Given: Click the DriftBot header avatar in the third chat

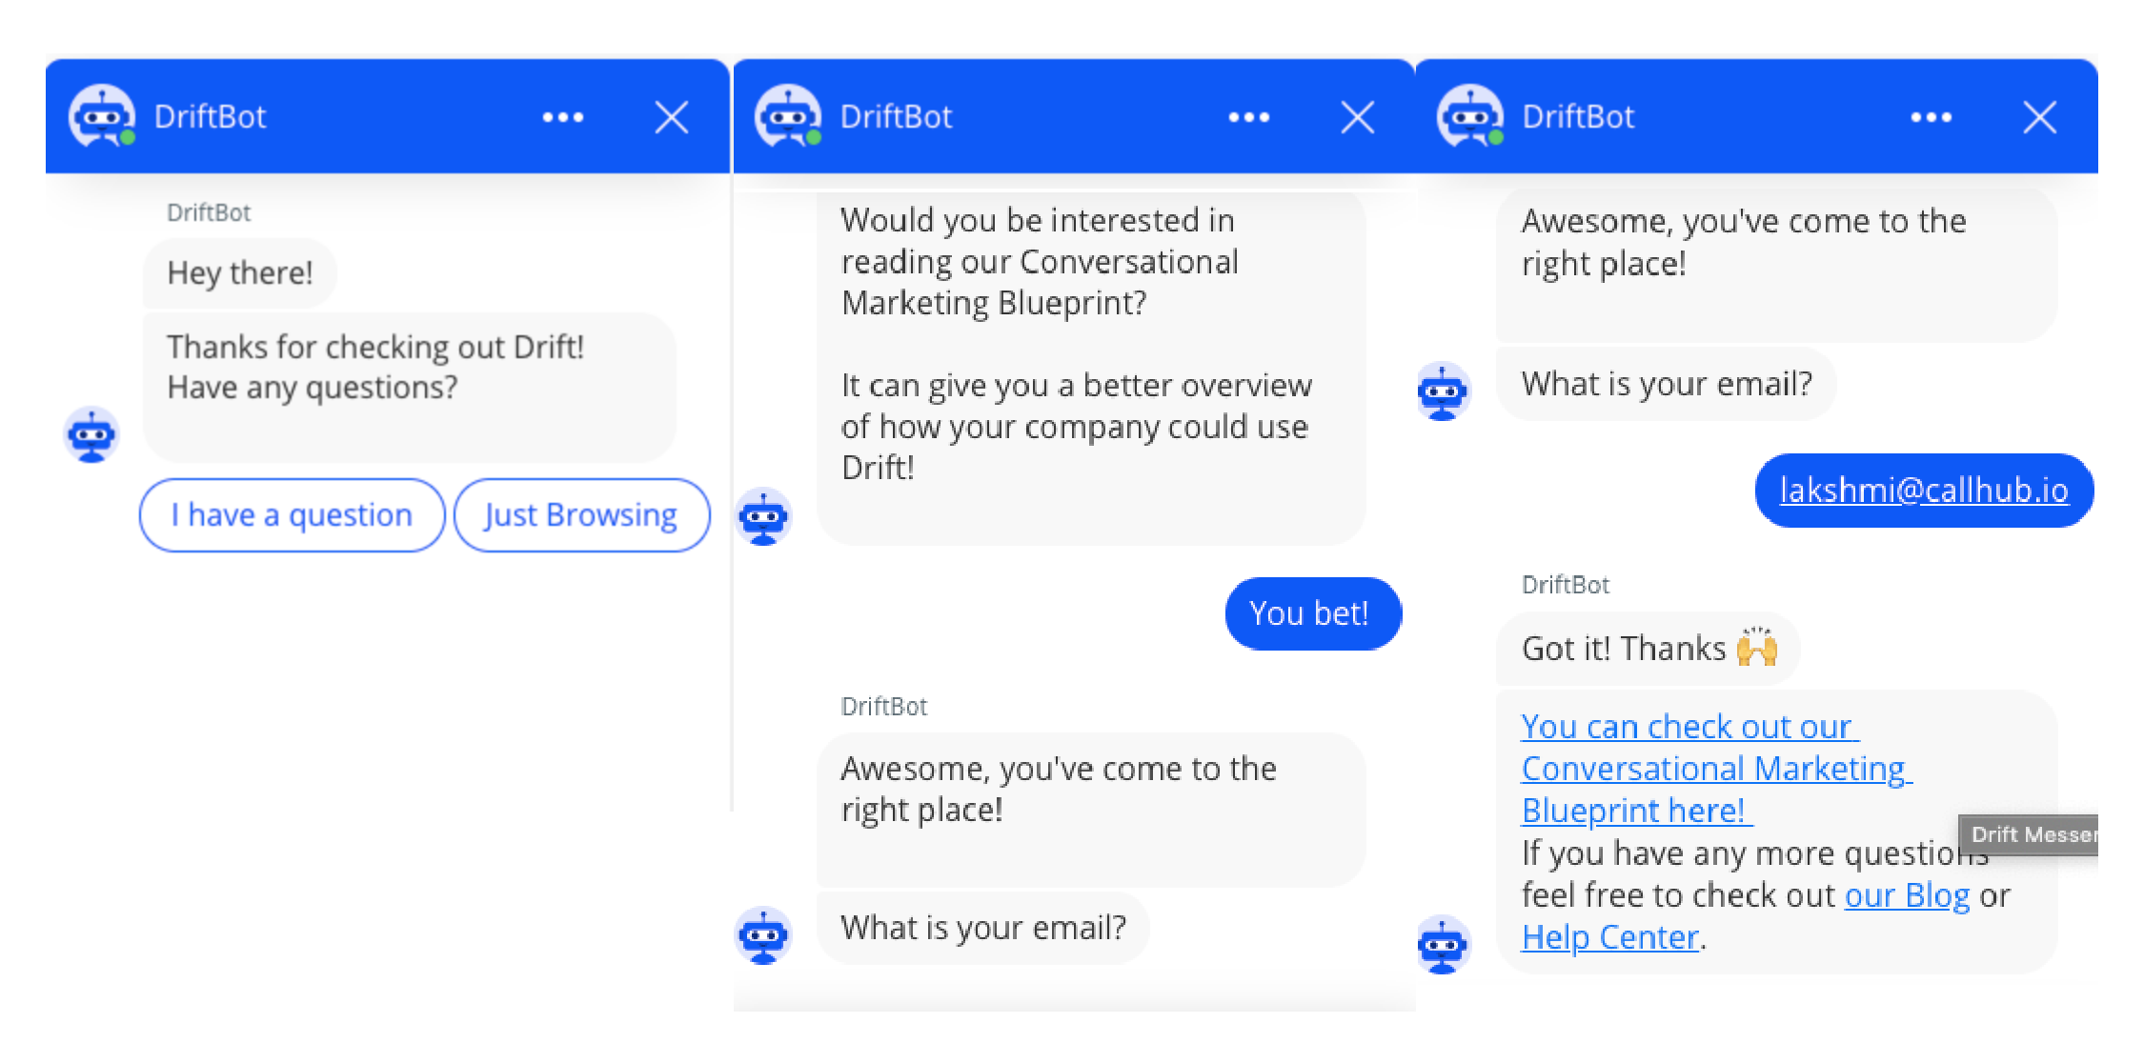Looking at the screenshot, I should point(1470,116).
